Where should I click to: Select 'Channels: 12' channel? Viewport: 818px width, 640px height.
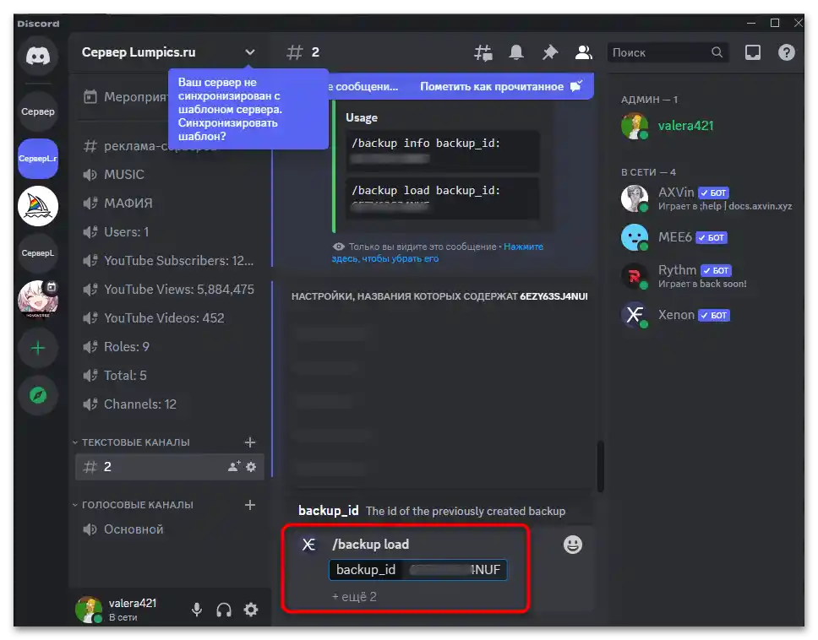tap(170, 404)
